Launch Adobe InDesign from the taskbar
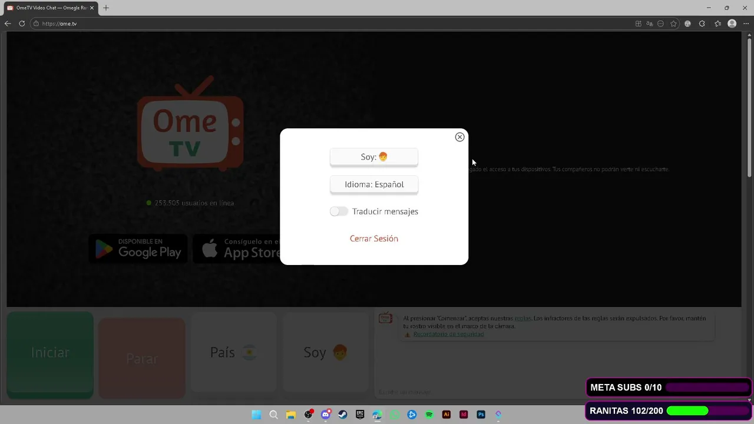Screen dimensions: 754x424 tap(464, 415)
